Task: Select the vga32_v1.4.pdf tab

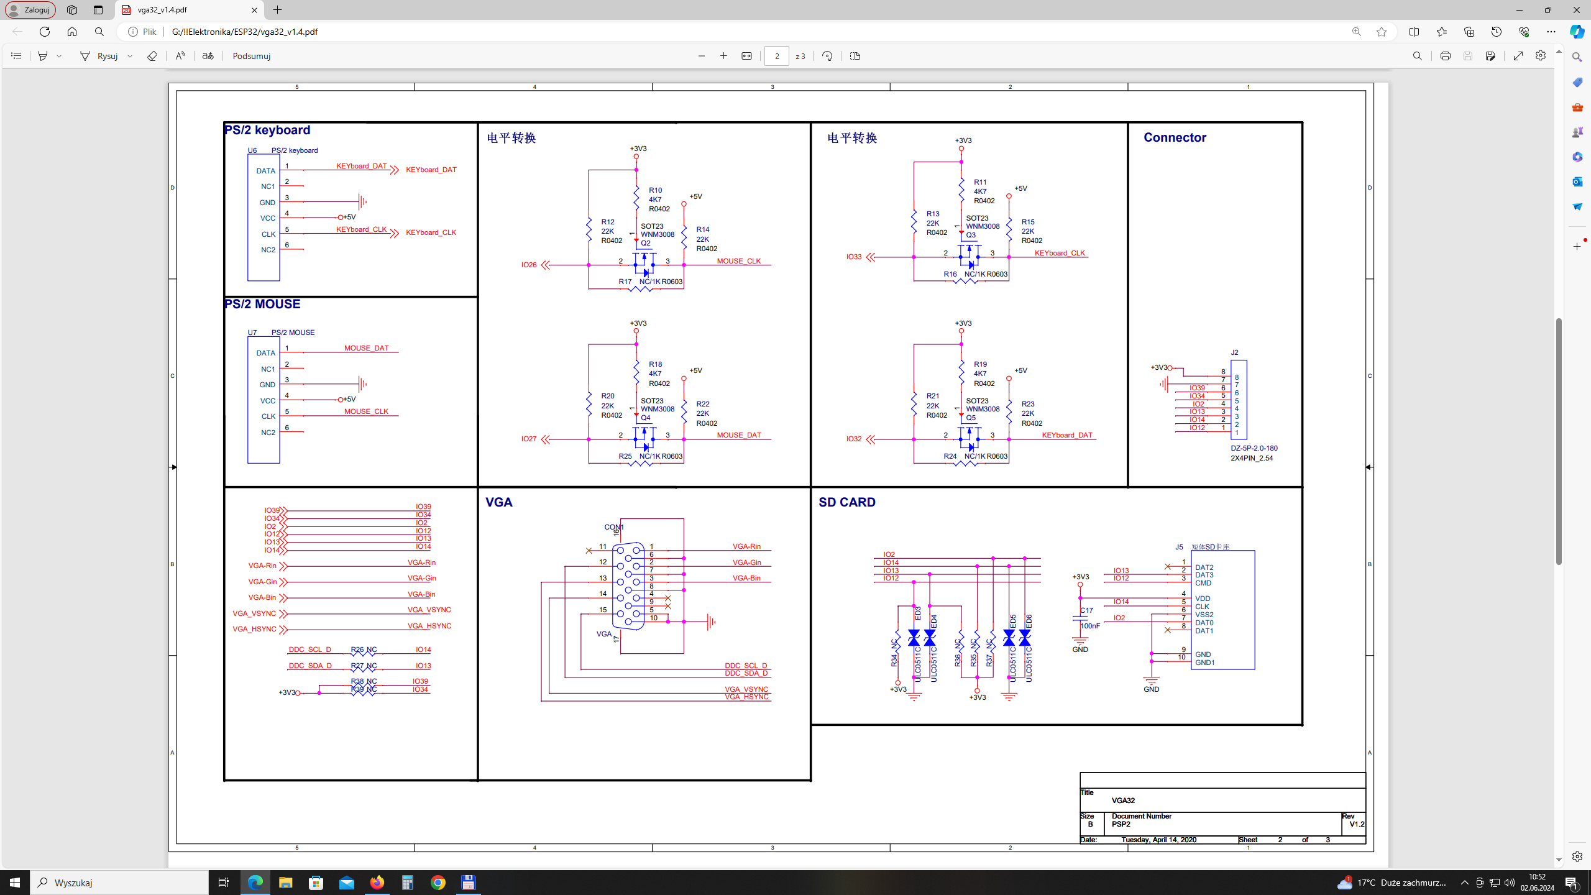Action: click(190, 10)
